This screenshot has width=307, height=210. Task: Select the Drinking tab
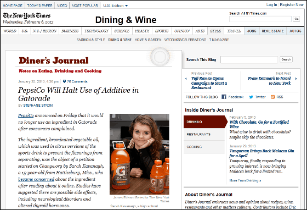(206, 122)
